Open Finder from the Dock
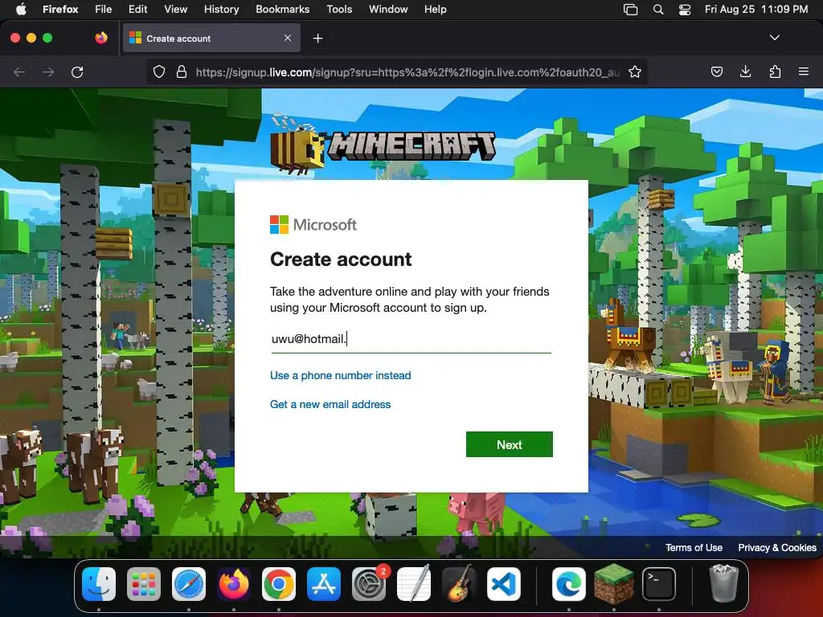 [x=99, y=584]
